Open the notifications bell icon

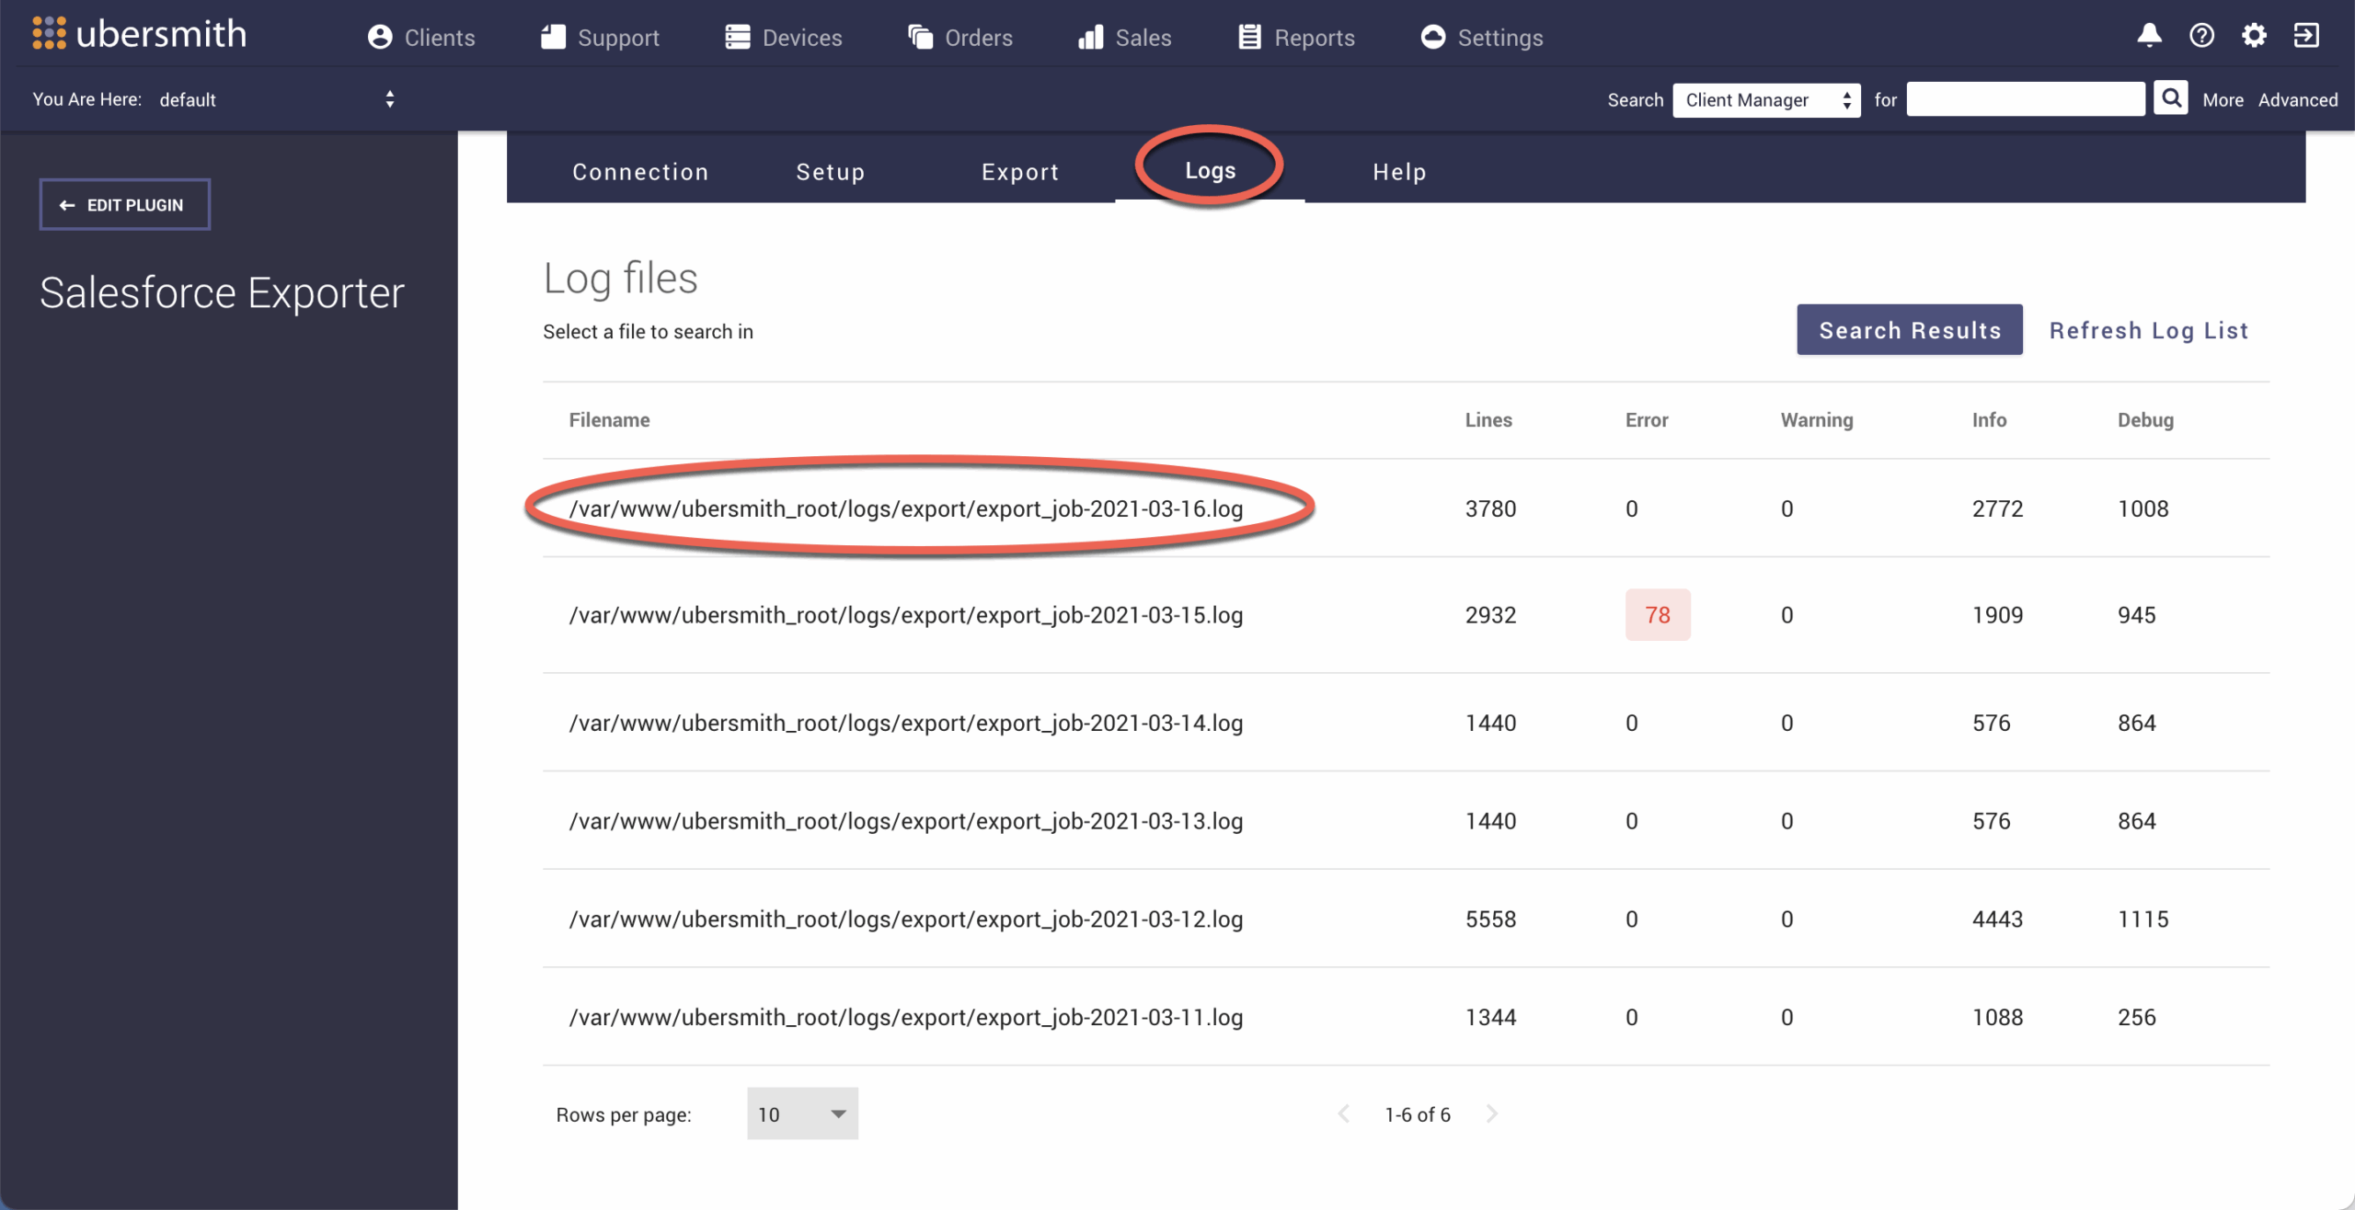click(x=2149, y=36)
